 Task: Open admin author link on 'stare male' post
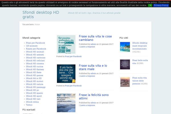93,73
